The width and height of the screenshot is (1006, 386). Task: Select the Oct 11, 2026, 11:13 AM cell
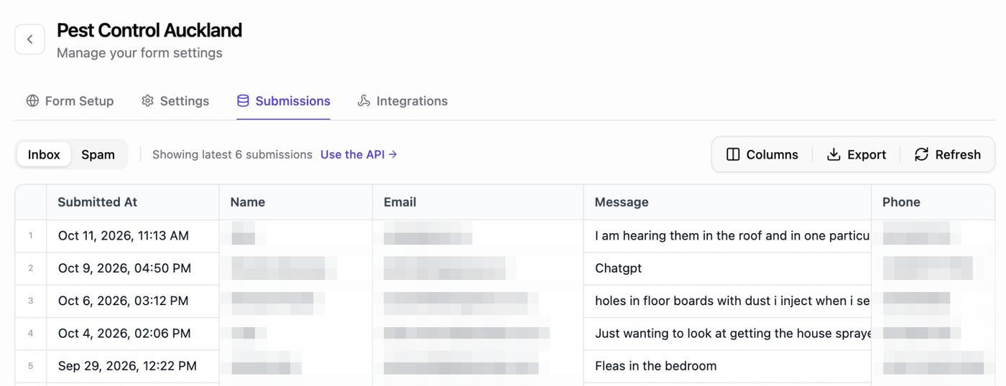tap(133, 235)
